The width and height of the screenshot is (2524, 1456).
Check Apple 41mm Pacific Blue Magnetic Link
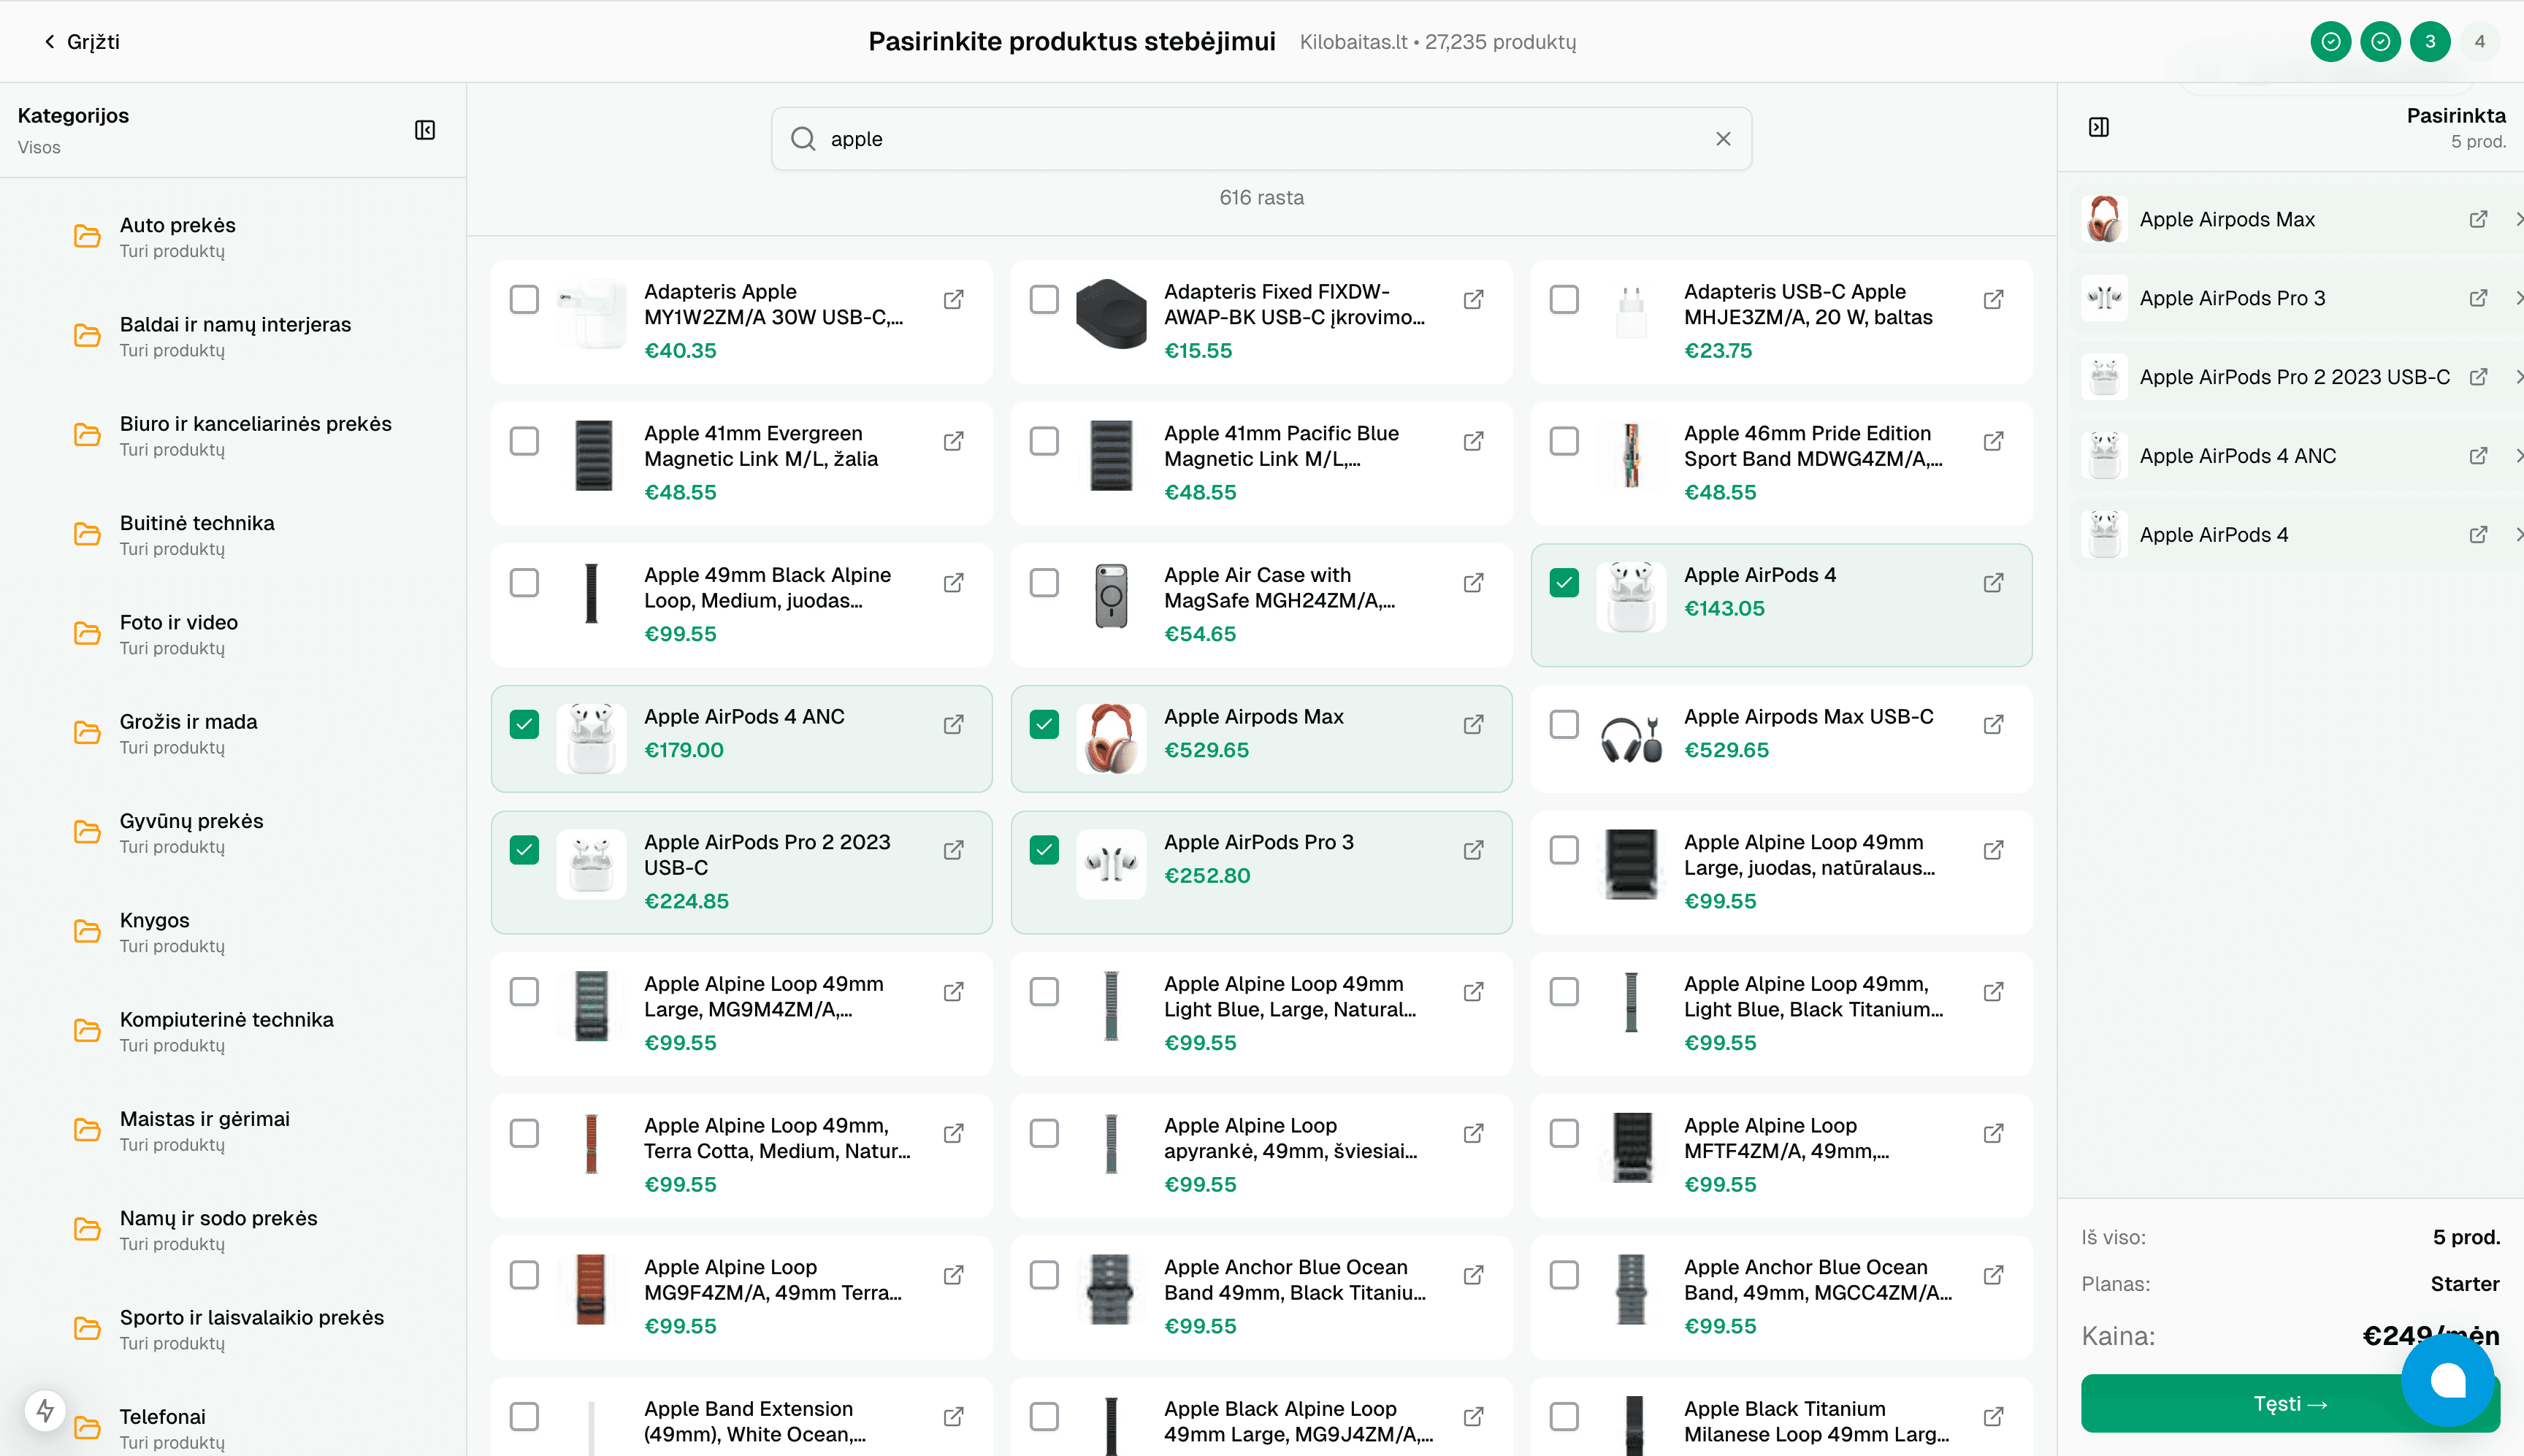point(1044,441)
